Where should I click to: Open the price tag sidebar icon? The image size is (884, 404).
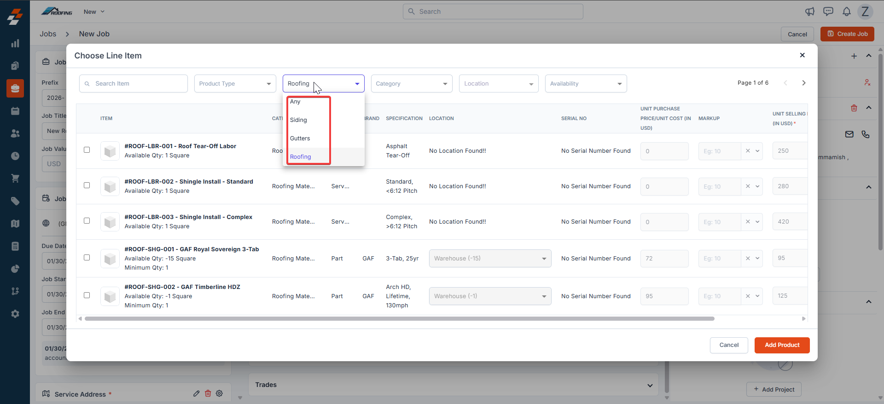click(x=15, y=201)
